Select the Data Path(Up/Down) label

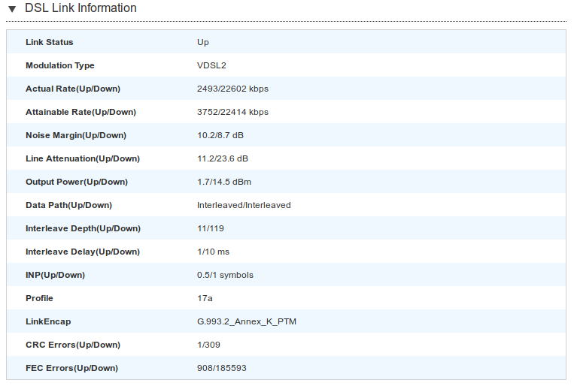pos(68,205)
